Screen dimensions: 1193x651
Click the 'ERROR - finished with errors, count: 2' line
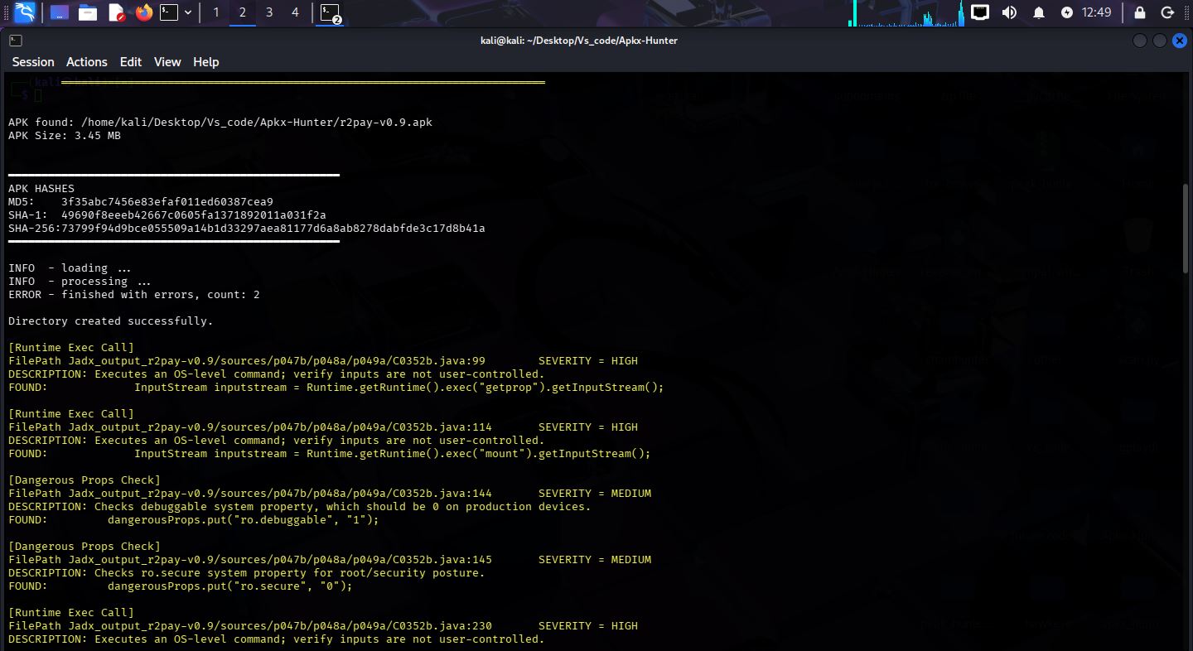click(x=134, y=294)
